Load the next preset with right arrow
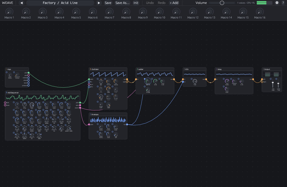The height and width of the screenshot is (187, 287). point(99,3)
